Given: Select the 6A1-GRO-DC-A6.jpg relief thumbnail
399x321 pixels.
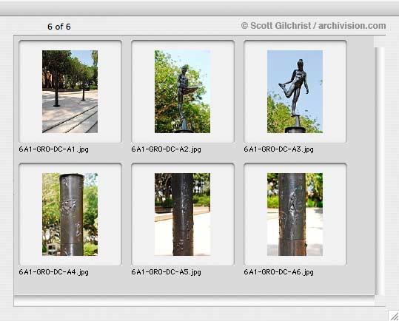Looking at the screenshot, I should point(295,214).
